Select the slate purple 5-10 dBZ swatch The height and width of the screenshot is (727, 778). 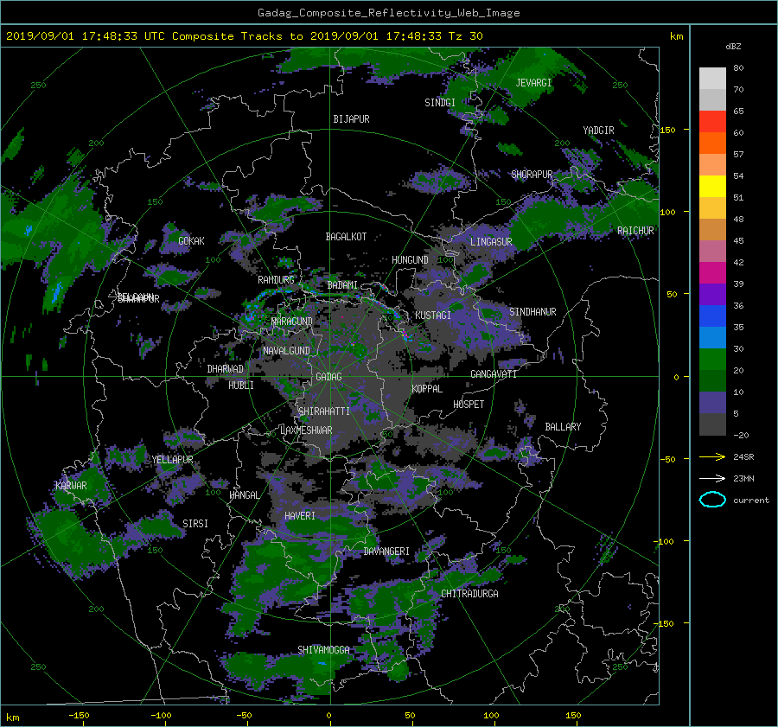[712, 402]
